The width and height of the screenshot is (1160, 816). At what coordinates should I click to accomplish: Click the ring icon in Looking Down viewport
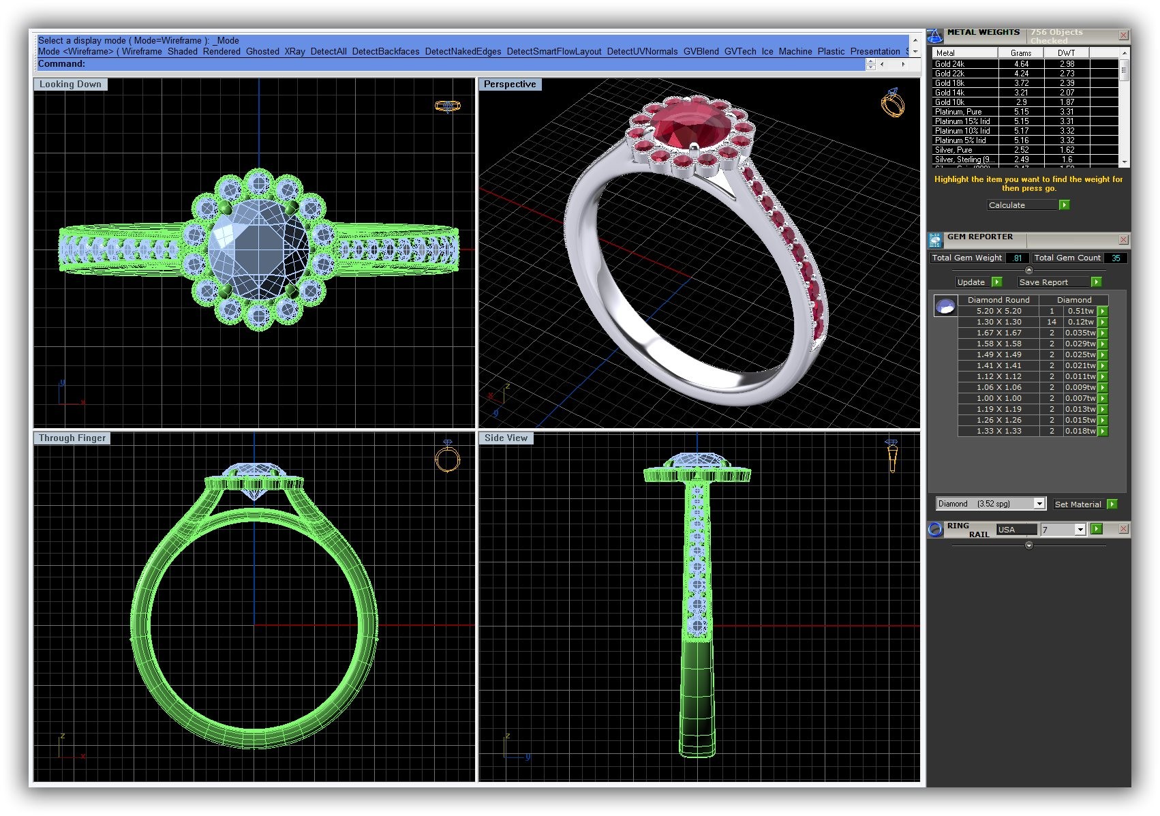click(x=447, y=106)
